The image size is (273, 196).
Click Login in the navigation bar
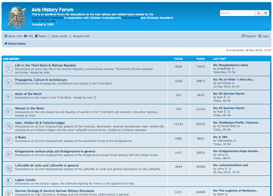click(264, 36)
